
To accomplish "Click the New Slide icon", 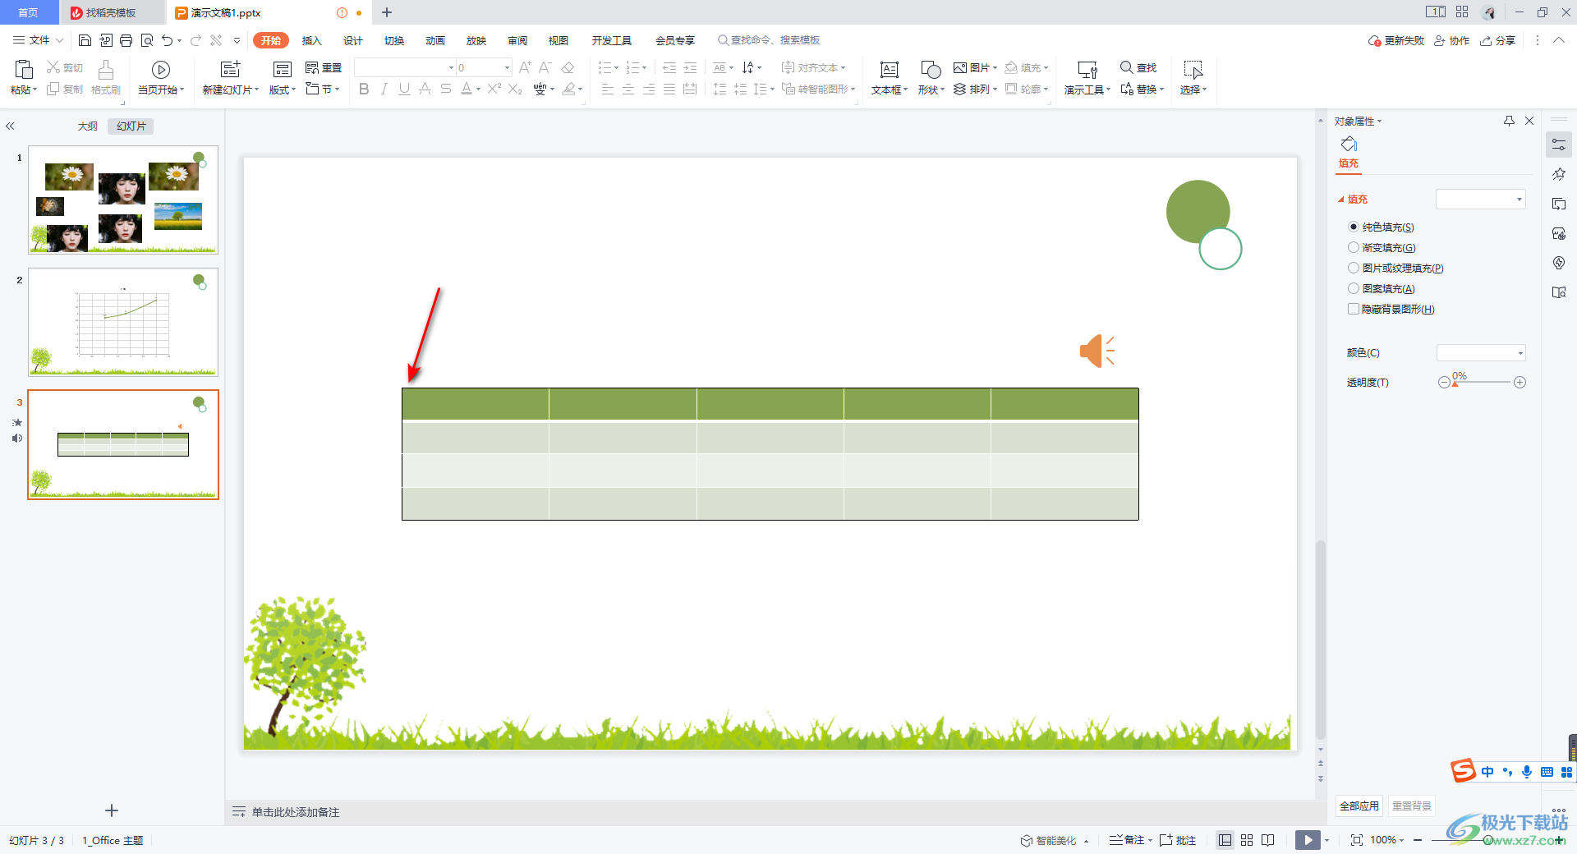I will (231, 69).
